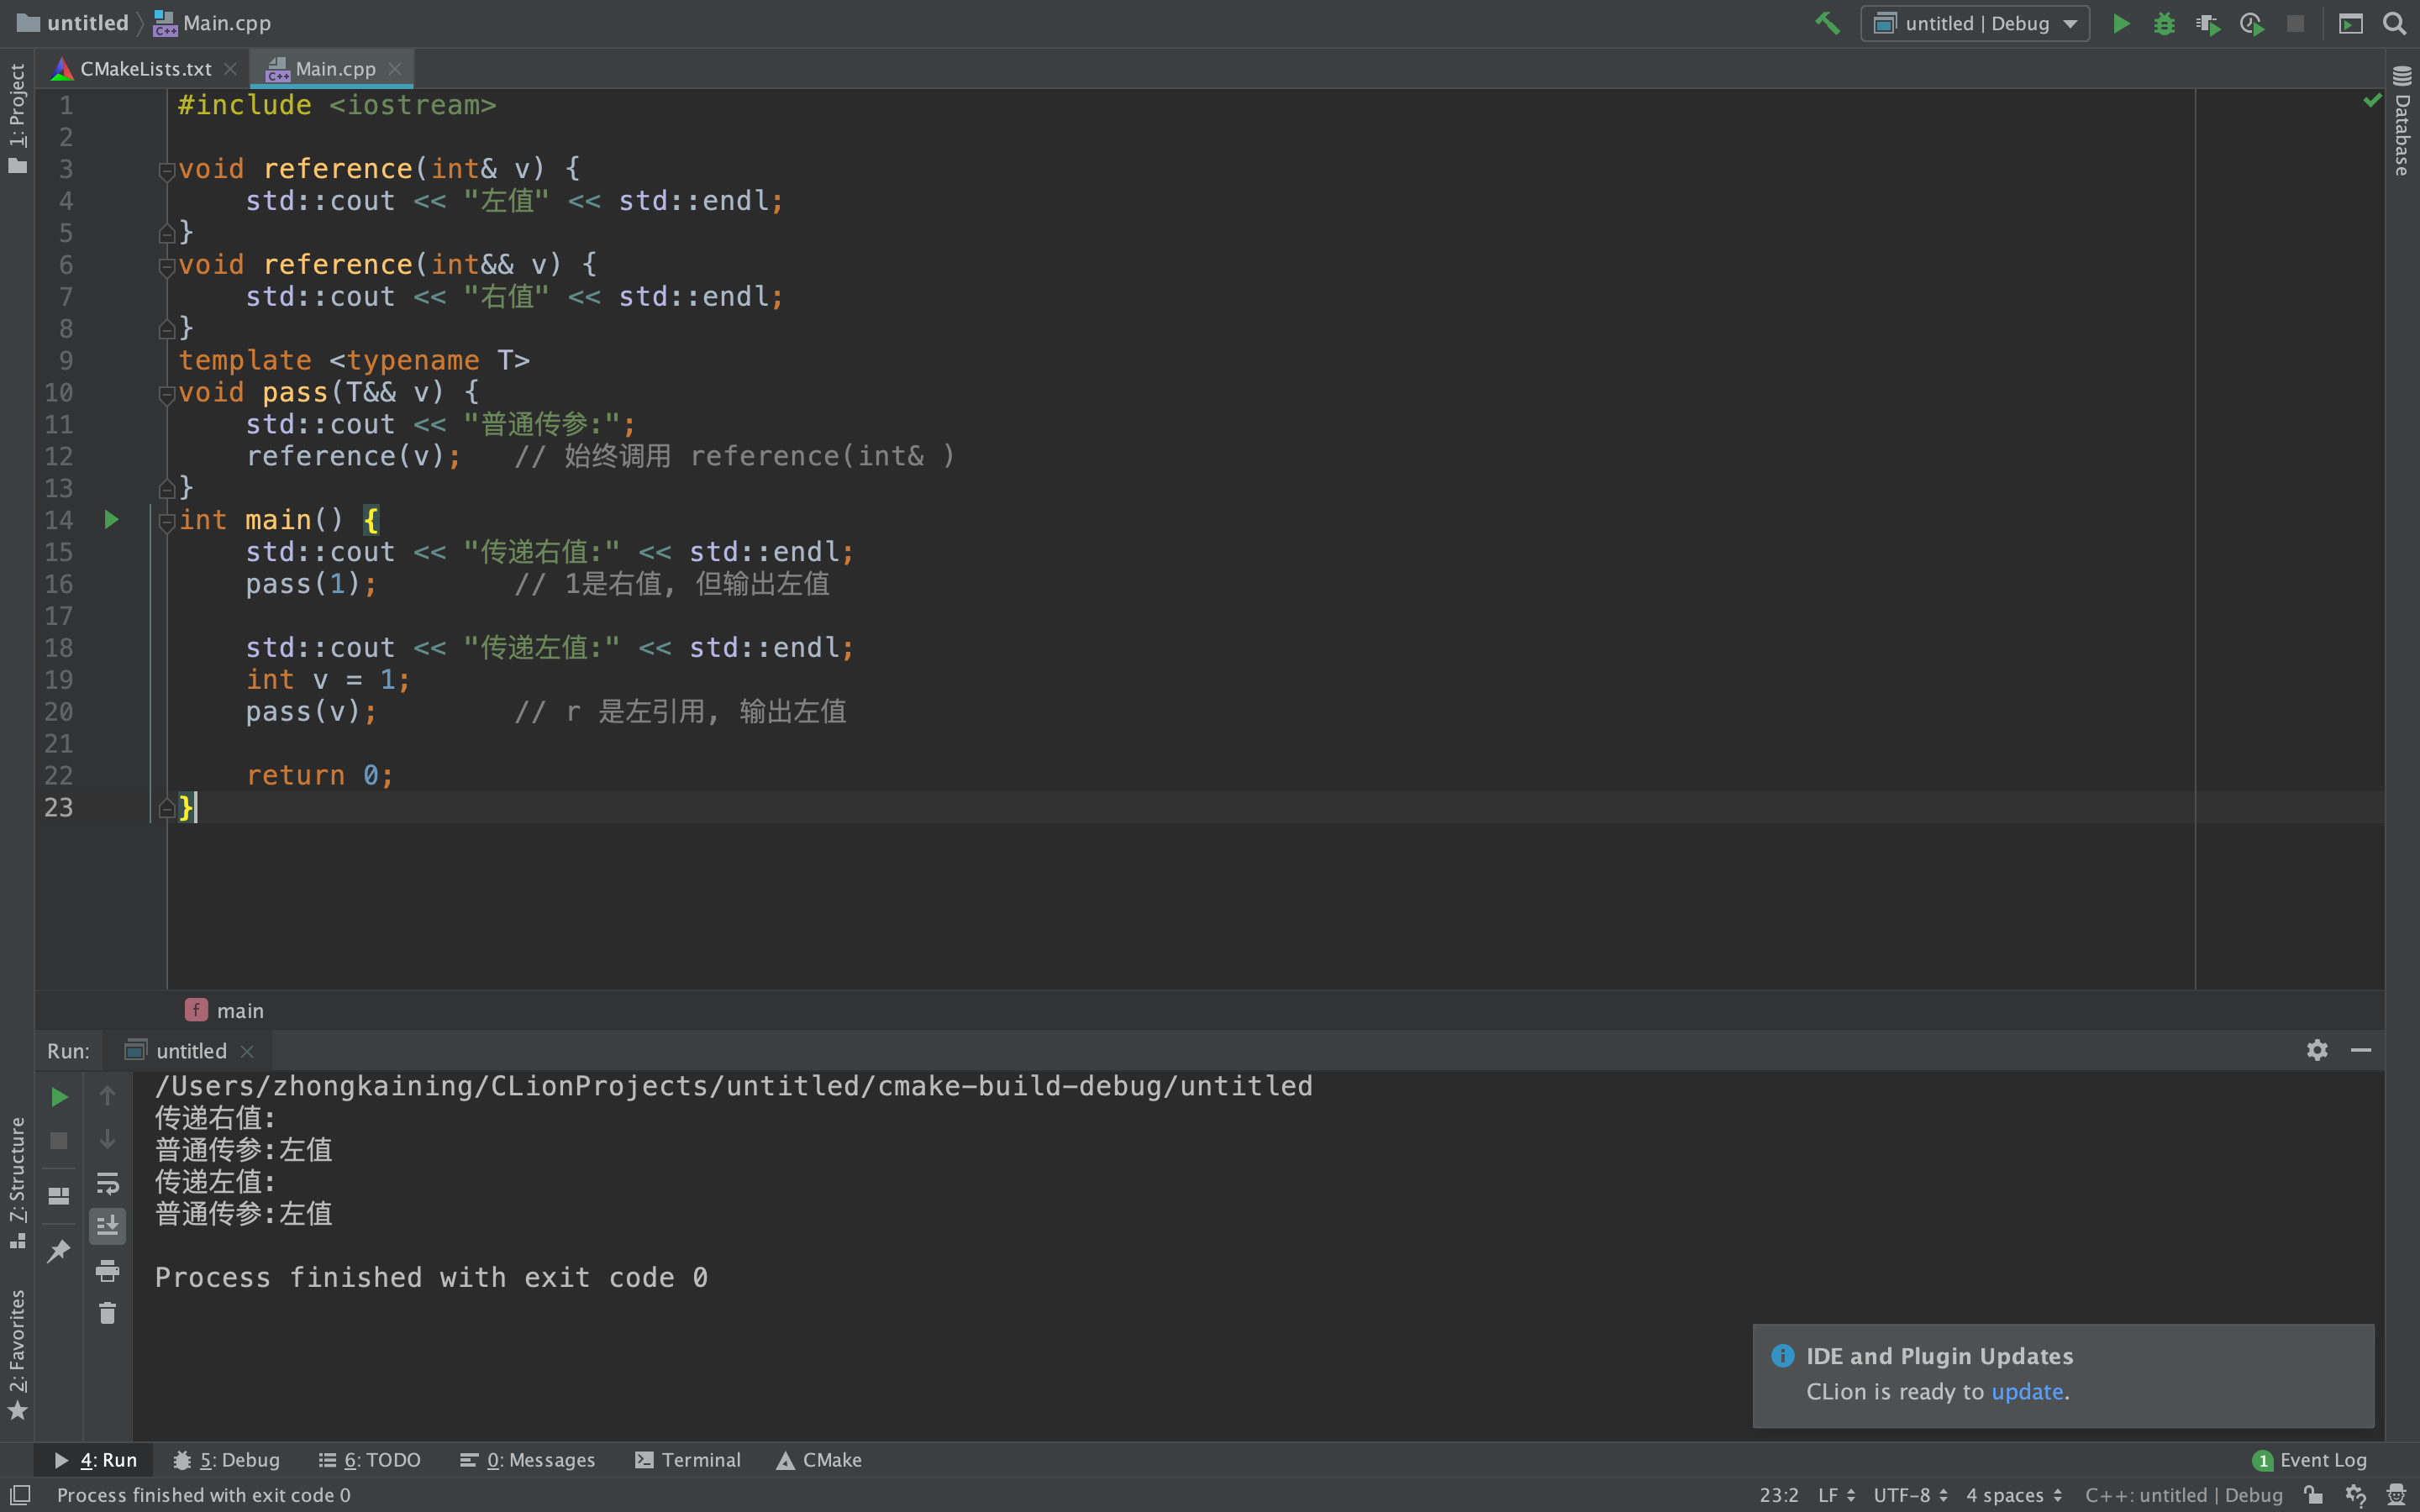This screenshot has height=1512, width=2420.
Task: Open the Terminal tool tab
Action: 688,1460
